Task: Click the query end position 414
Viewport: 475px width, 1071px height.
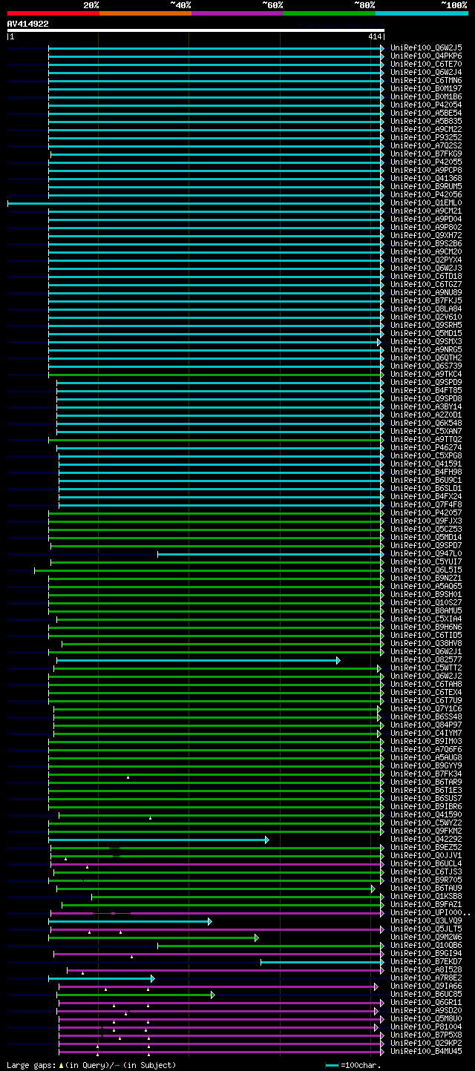Action: (x=374, y=36)
